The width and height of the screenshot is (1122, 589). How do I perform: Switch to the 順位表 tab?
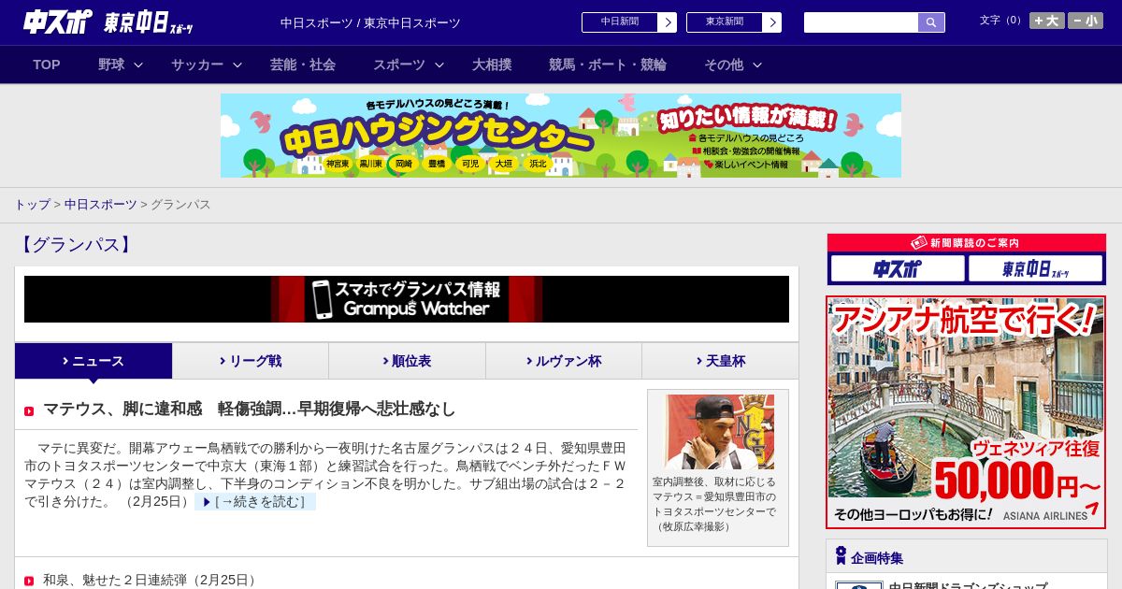tap(407, 361)
